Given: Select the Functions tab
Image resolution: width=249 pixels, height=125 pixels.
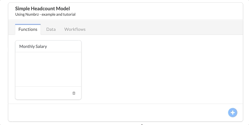Looking at the screenshot, I should (x=28, y=29).
